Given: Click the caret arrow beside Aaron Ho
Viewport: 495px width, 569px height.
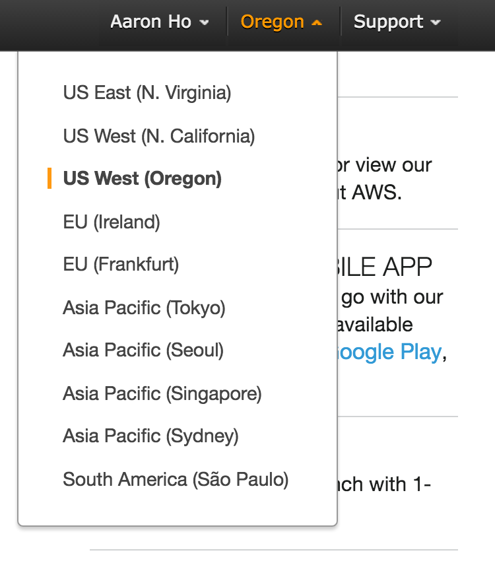Looking at the screenshot, I should pos(204,22).
